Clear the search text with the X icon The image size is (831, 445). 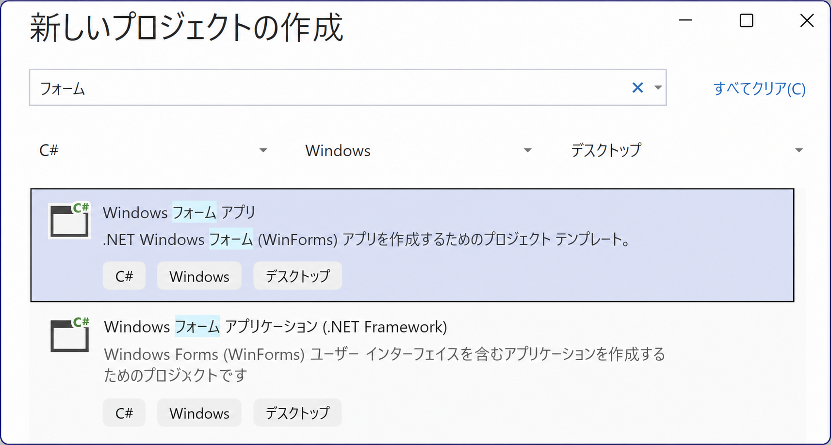[x=637, y=88]
